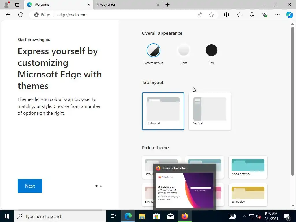
Task: Open the clock showing 9:40 AM
Action: pos(271,216)
